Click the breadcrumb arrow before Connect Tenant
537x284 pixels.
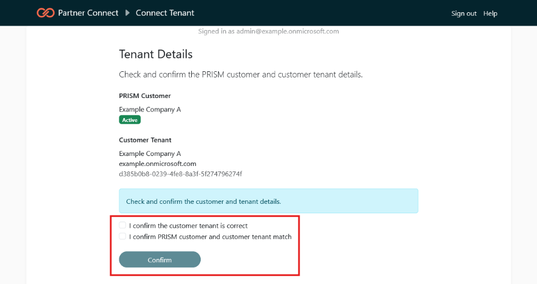(x=127, y=13)
